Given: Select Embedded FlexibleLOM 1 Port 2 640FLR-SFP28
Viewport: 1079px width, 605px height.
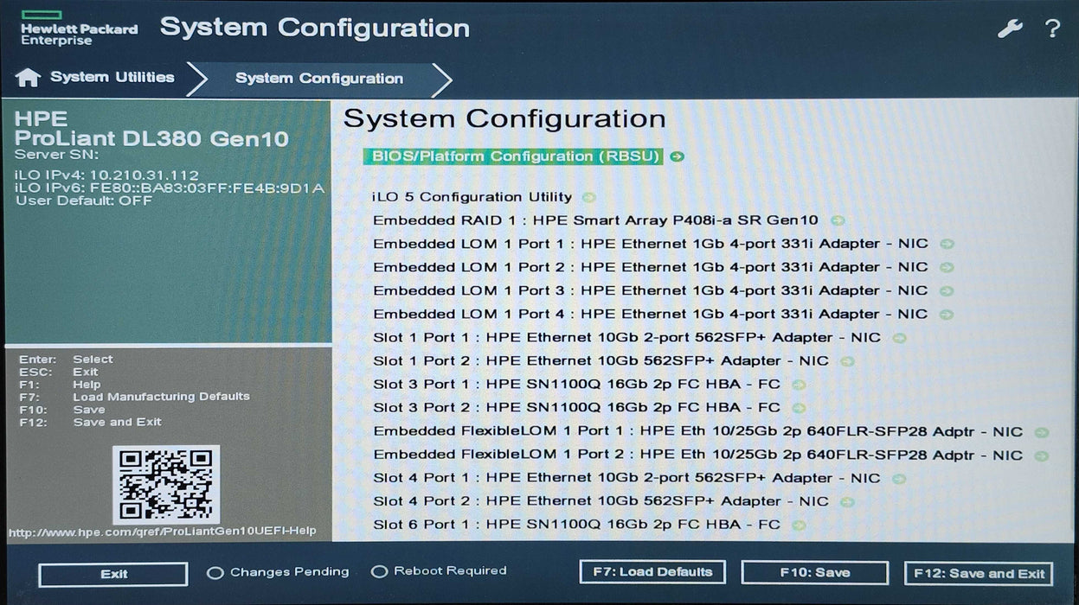Looking at the screenshot, I should coord(697,455).
